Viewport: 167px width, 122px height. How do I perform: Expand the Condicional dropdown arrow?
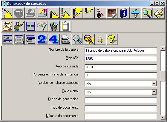point(154,92)
